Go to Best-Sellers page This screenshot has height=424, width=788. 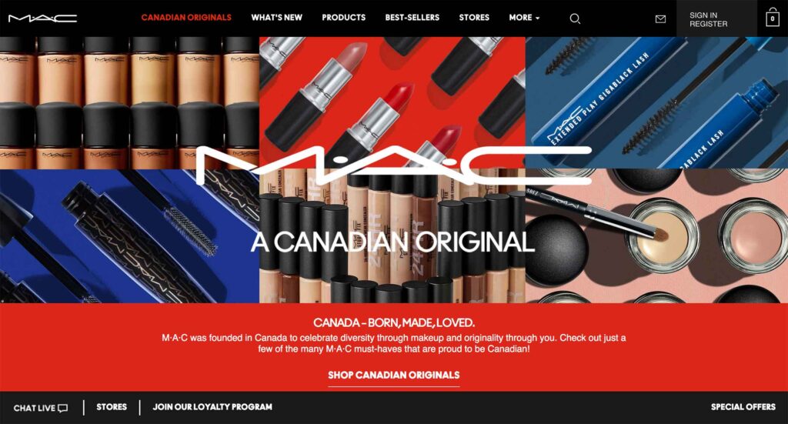[x=412, y=18]
